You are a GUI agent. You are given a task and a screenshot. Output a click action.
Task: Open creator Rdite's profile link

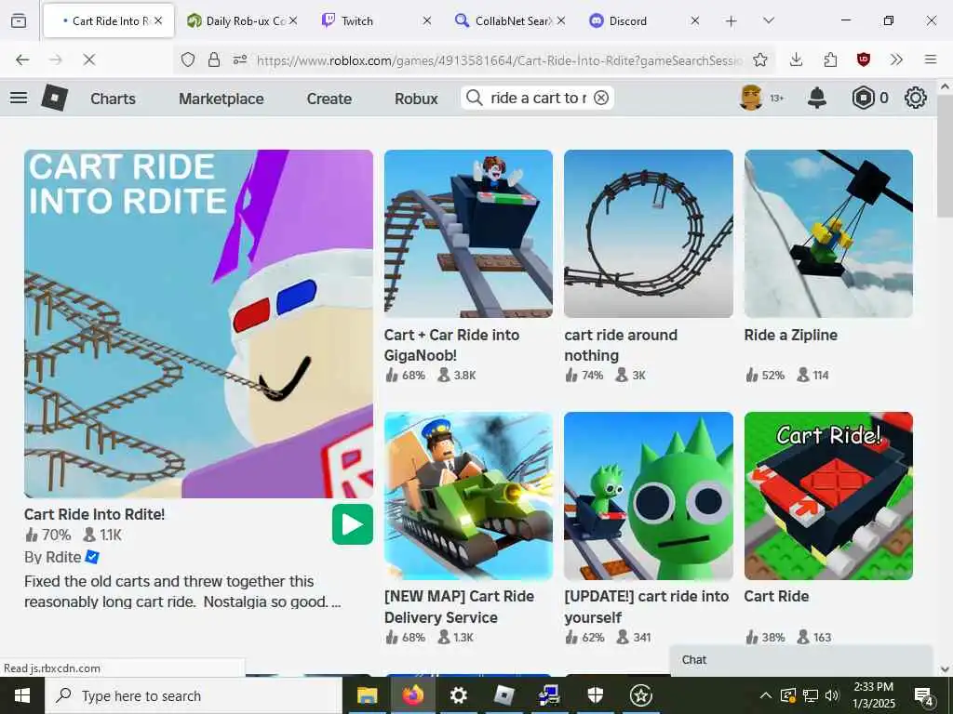click(x=64, y=557)
